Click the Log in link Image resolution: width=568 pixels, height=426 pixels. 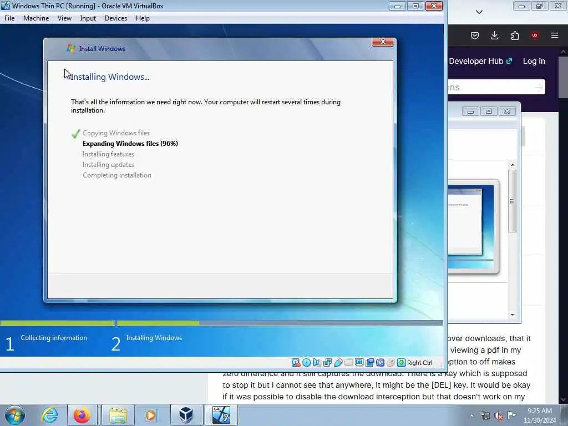coord(534,61)
